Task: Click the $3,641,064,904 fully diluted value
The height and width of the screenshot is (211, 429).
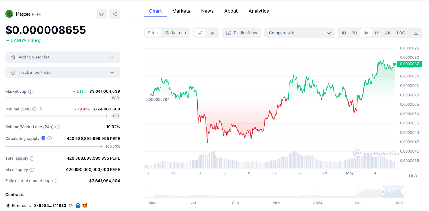Action: [105, 181]
